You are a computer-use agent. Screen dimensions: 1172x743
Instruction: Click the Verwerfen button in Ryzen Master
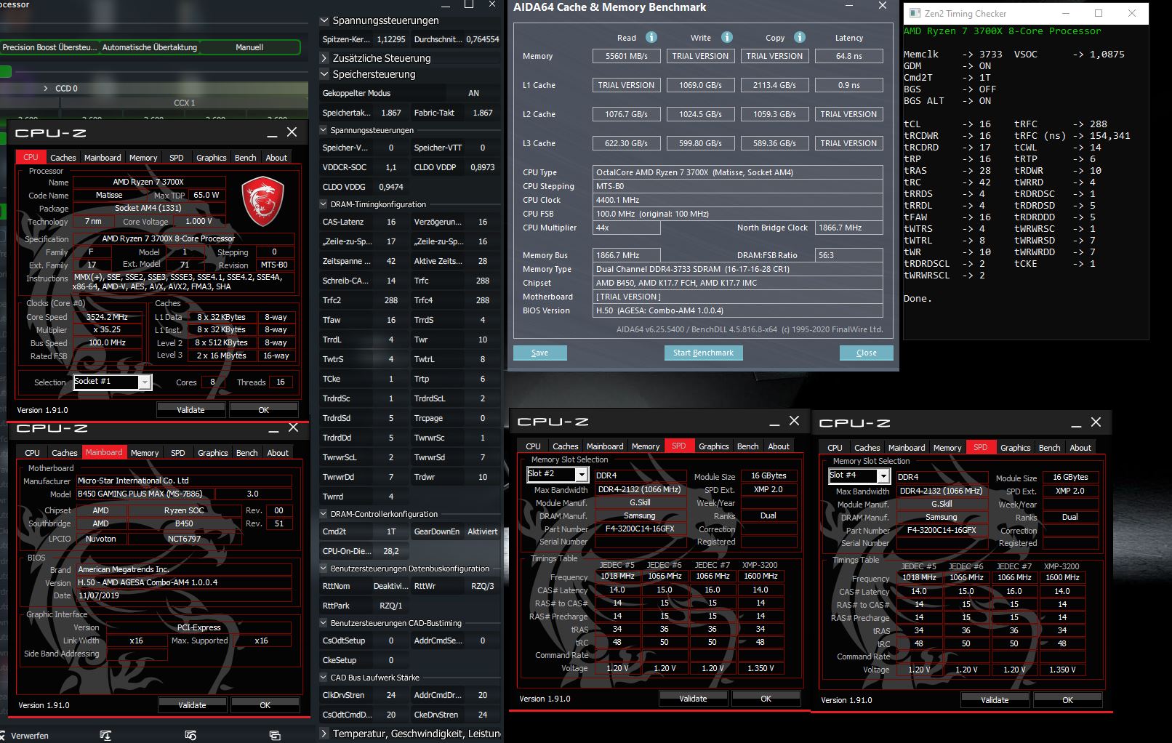click(24, 736)
